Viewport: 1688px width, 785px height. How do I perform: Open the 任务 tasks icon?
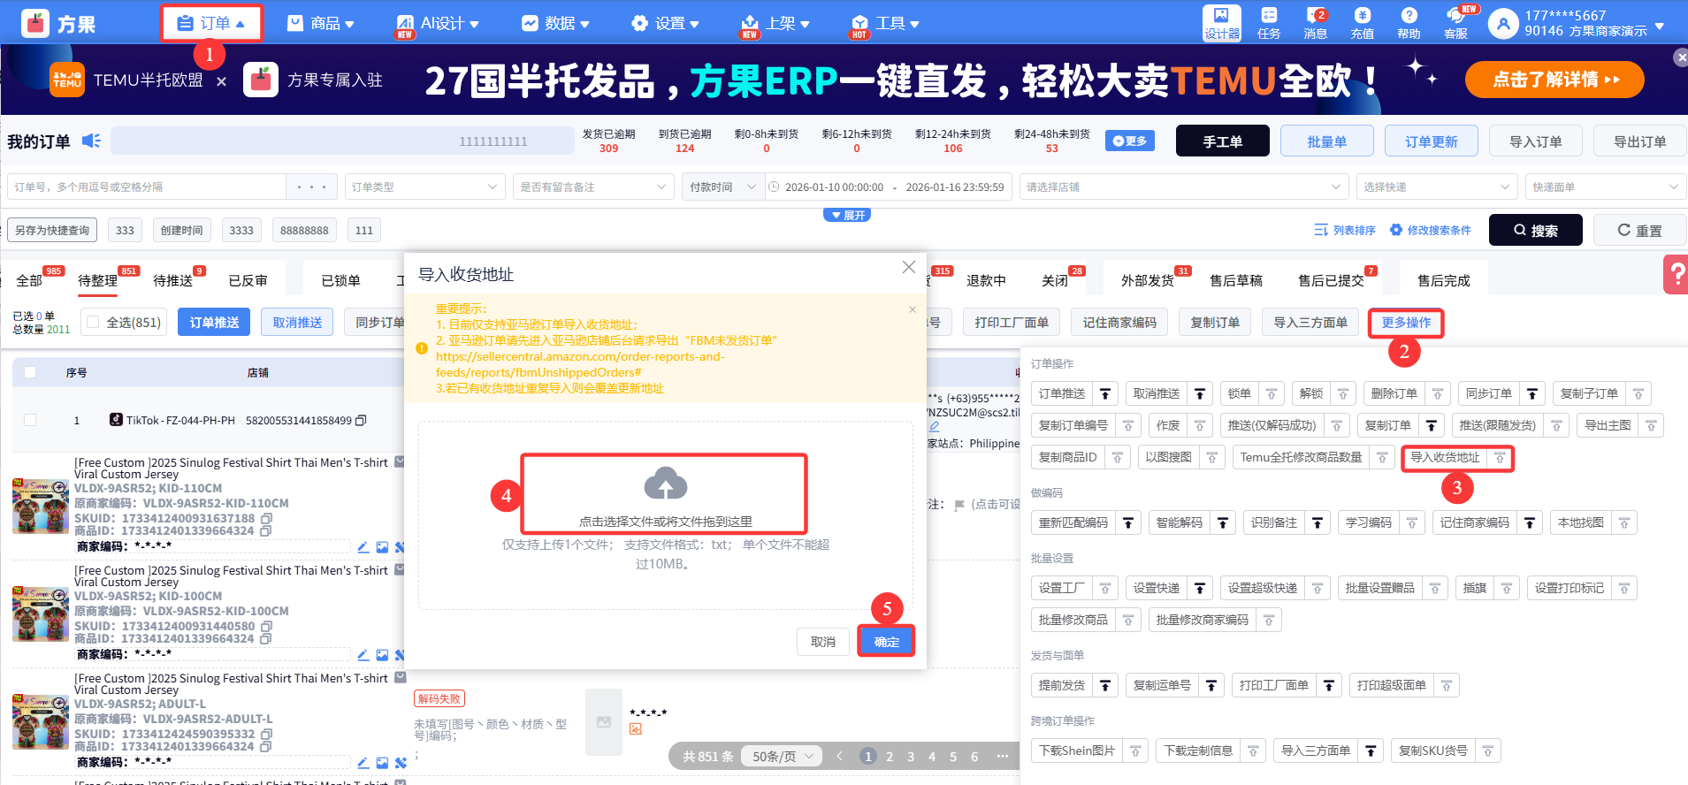tap(1269, 23)
